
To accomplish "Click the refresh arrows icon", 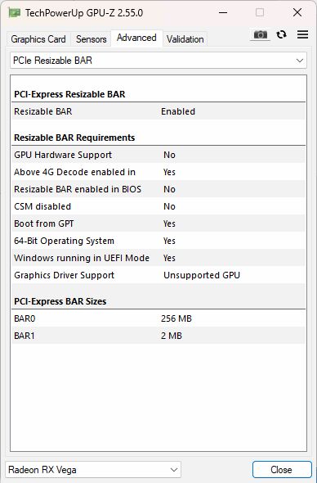I will coord(281,35).
